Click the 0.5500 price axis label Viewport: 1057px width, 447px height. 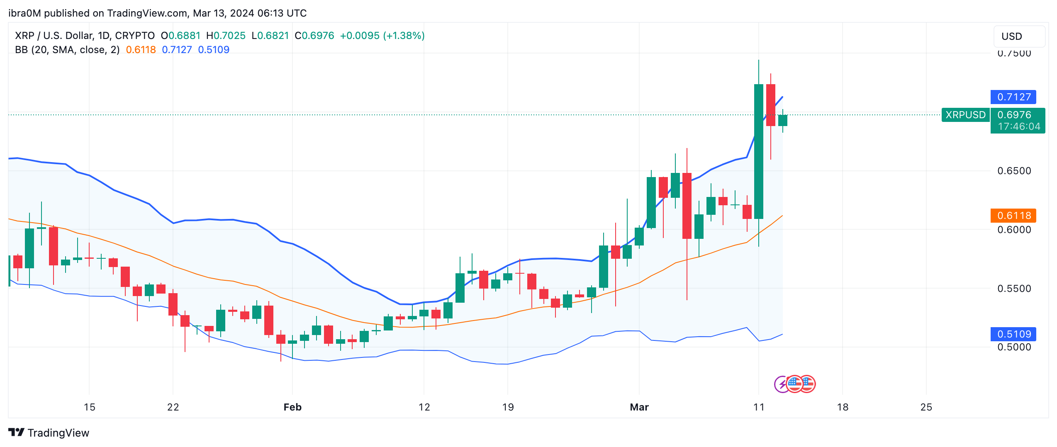point(1014,289)
